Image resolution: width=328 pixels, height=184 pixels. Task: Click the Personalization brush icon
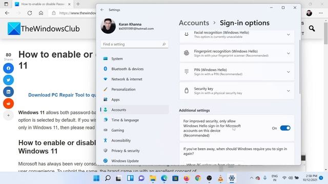(x=106, y=89)
